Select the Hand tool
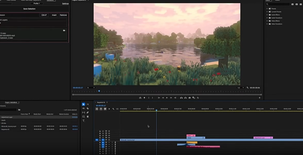Viewport: 303px width, 155px height. [x=88, y=117]
